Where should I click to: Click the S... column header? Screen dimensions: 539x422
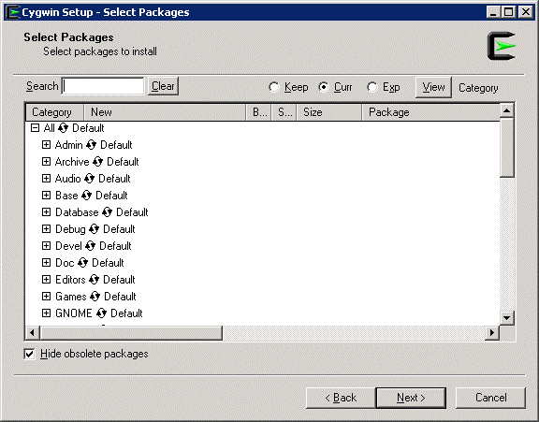click(x=284, y=112)
